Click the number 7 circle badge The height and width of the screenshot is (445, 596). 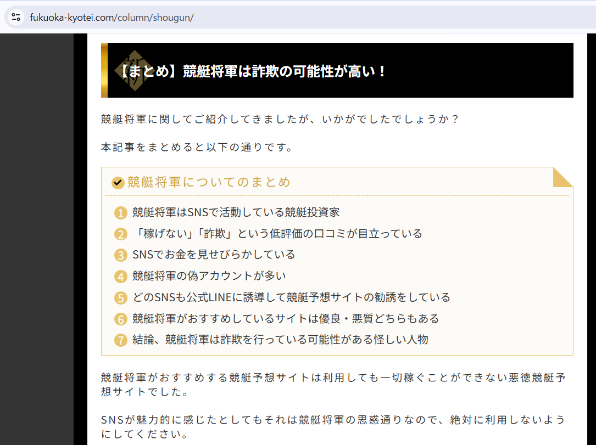click(121, 340)
